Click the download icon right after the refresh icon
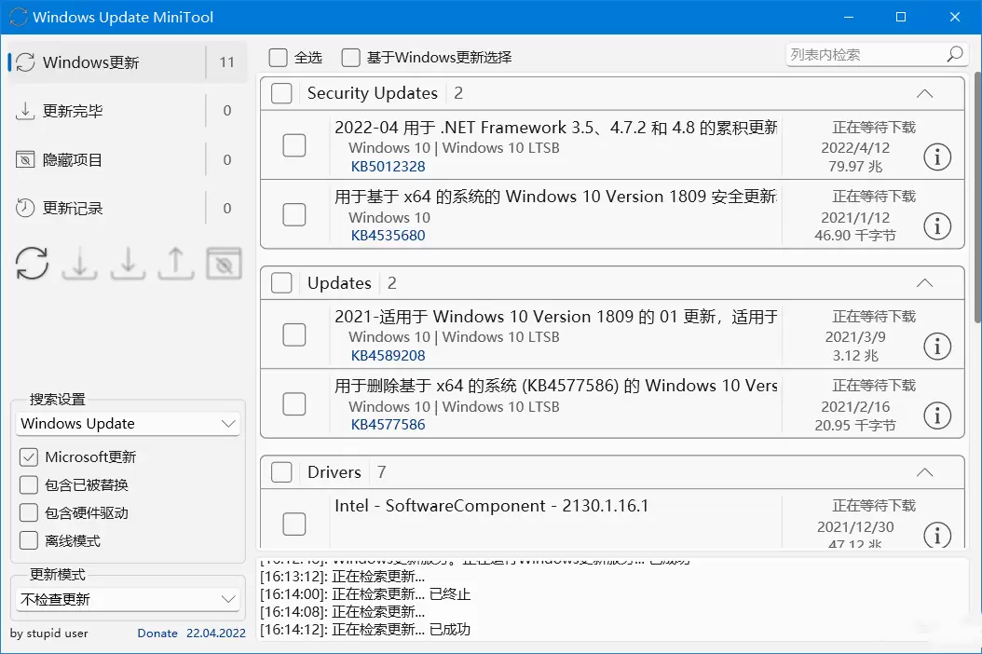This screenshot has width=982, height=654. pyautogui.click(x=79, y=263)
